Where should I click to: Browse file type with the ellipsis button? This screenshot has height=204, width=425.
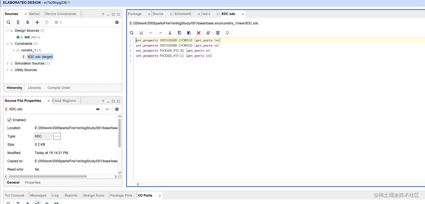[57, 136]
